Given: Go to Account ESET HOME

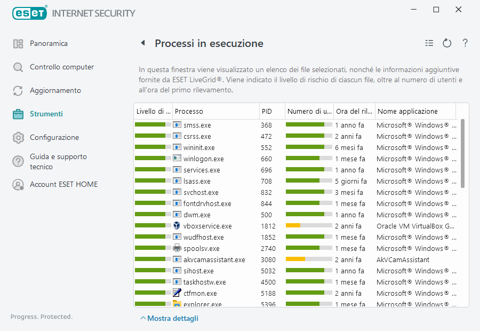Looking at the screenshot, I should point(63,184).
